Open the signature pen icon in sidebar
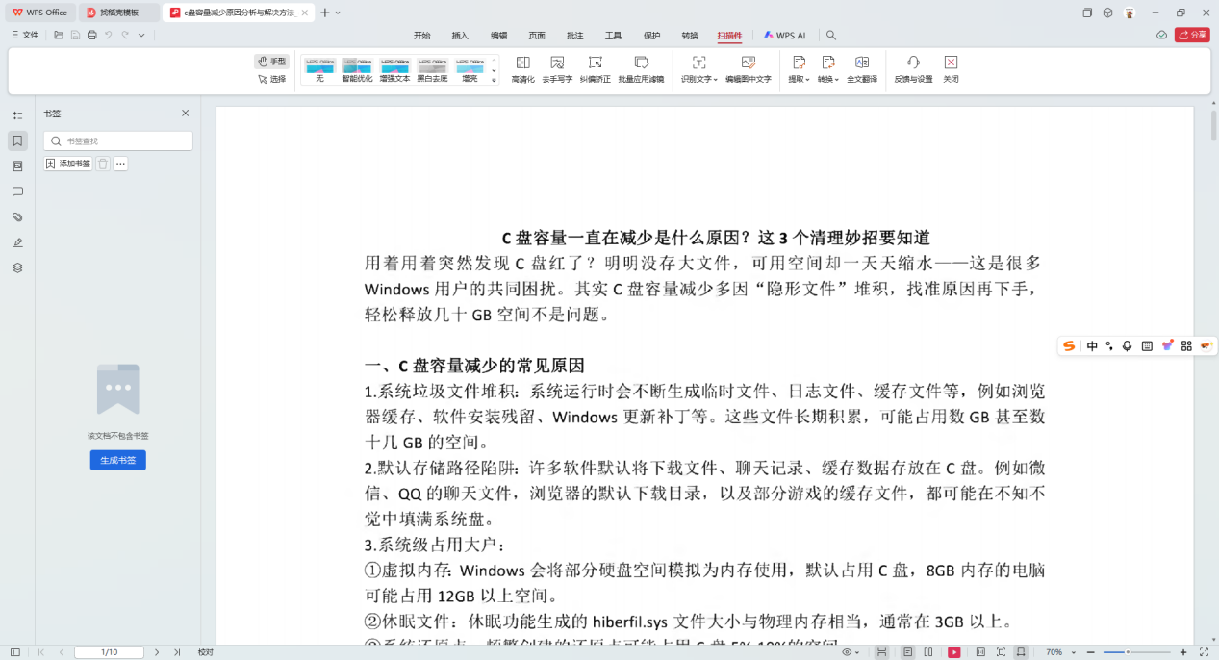Image resolution: width=1219 pixels, height=660 pixels. pos(17,242)
